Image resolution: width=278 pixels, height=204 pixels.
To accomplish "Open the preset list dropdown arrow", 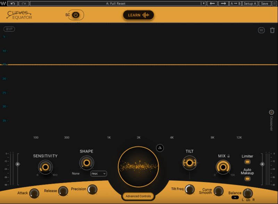I will click(x=203, y=3).
